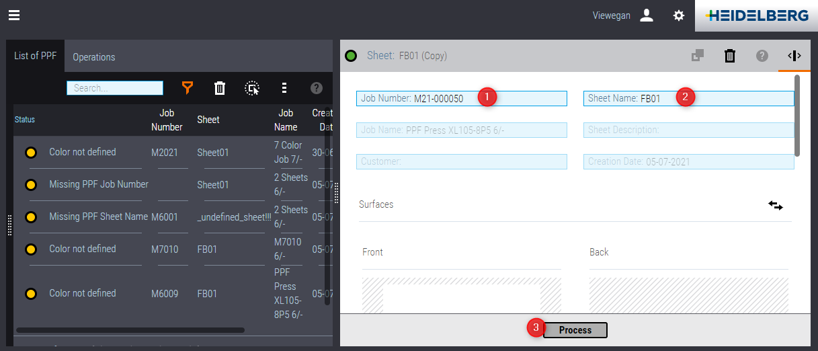Click the orange filter icon

pos(188,88)
